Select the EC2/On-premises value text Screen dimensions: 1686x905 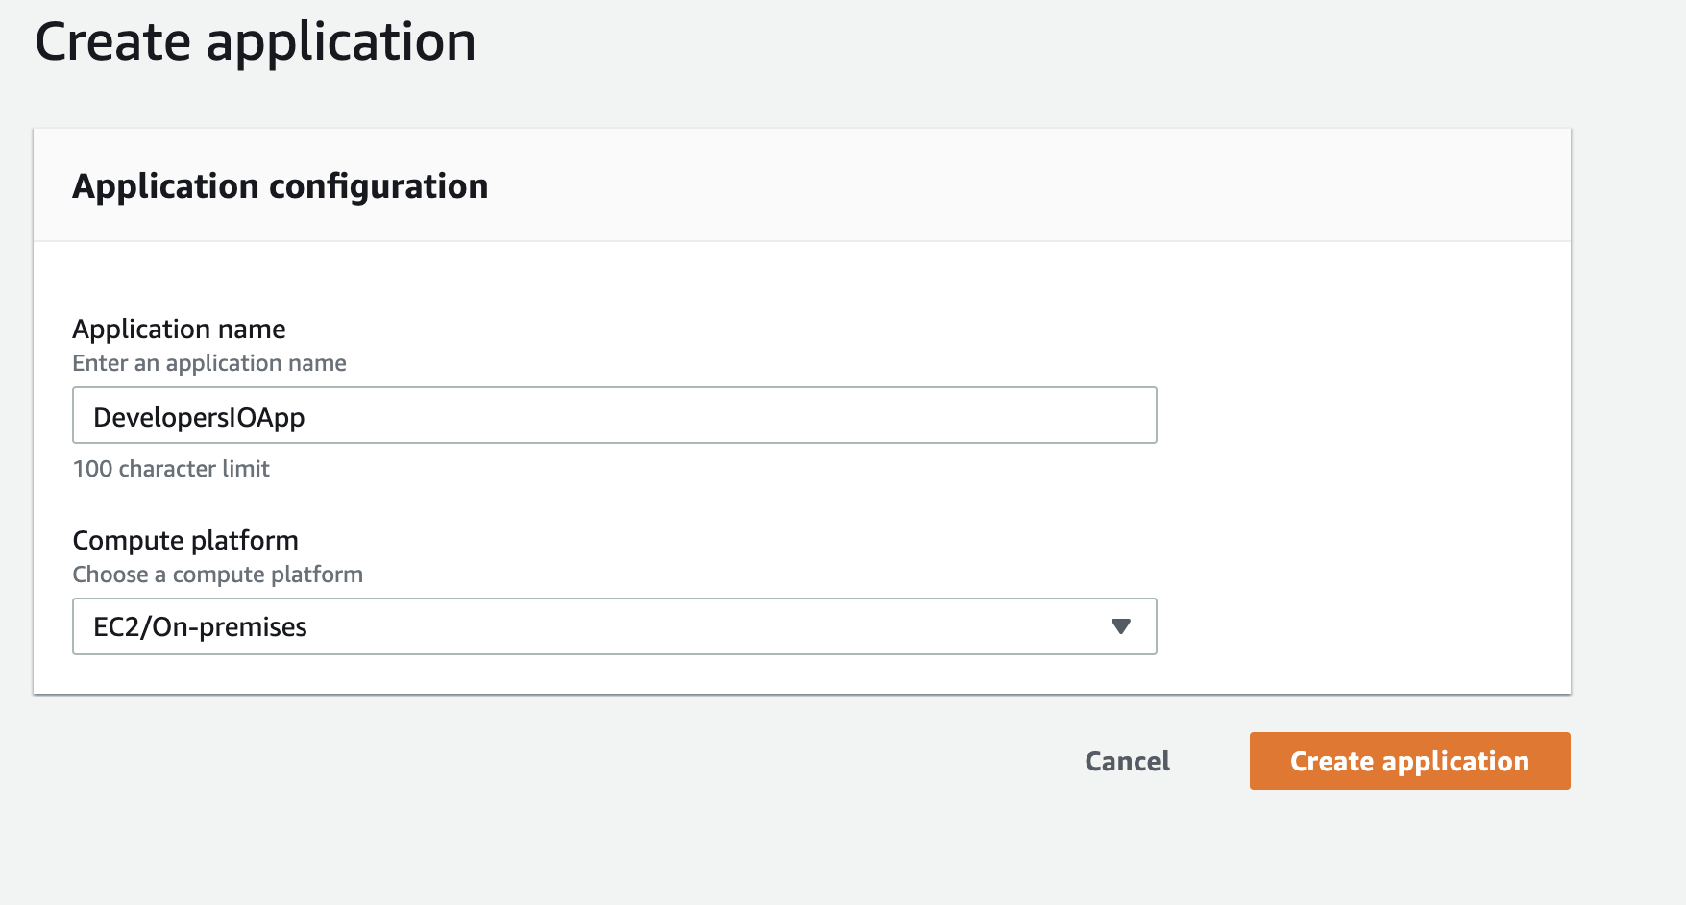[x=200, y=627]
